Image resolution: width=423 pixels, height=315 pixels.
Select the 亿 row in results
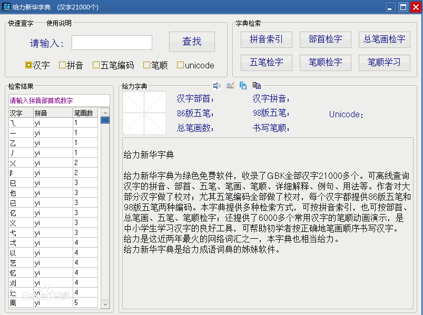pos(53,212)
